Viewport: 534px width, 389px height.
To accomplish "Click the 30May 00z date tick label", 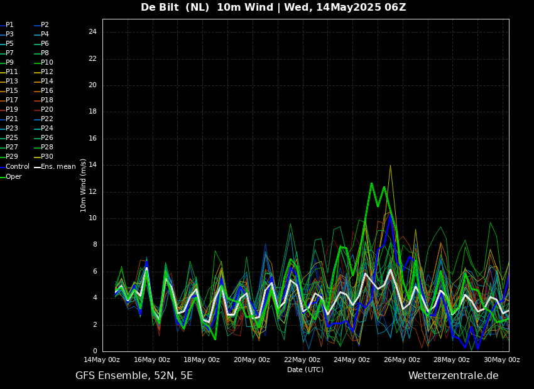I will coord(501,360).
